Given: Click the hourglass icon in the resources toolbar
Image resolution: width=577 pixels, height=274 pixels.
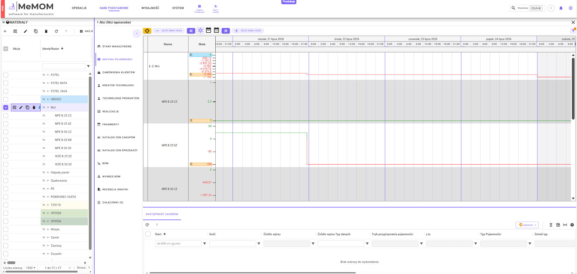Looking at the screenshot, I should pyautogui.click(x=551, y=225).
